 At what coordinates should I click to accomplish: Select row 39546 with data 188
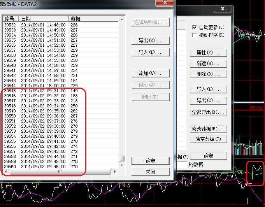point(60,96)
